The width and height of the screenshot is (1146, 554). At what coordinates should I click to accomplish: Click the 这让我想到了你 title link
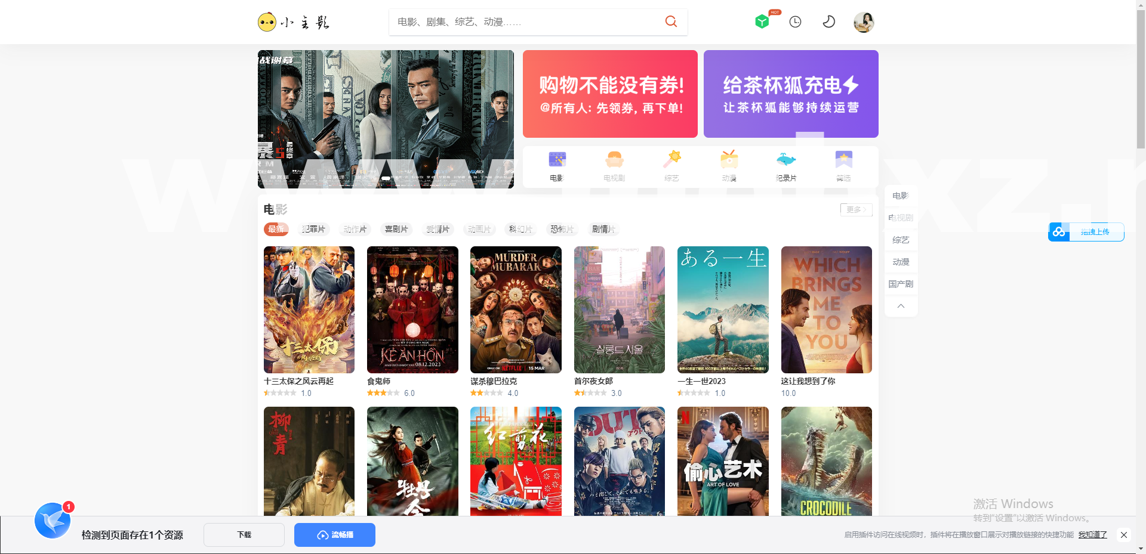point(808,381)
